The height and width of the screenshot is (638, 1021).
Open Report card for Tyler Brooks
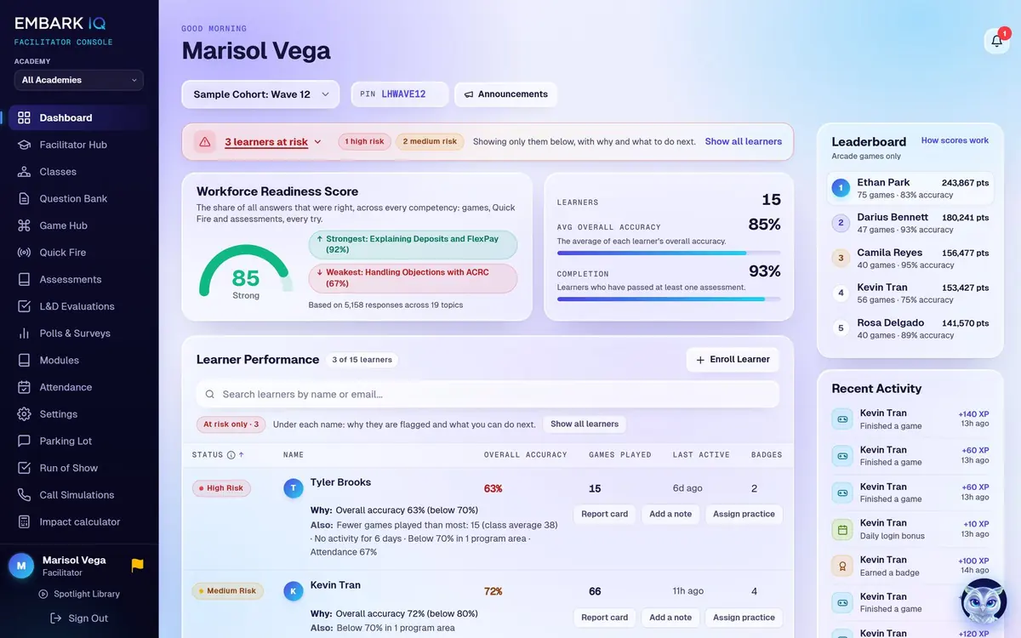click(x=605, y=514)
